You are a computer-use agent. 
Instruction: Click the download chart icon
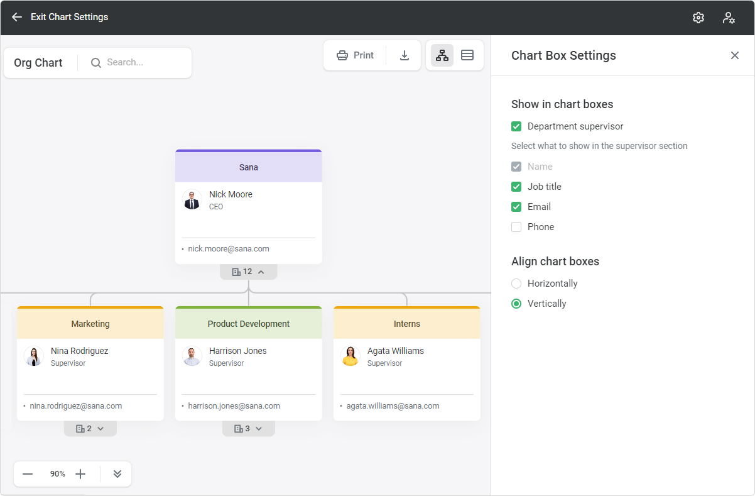pyautogui.click(x=404, y=55)
